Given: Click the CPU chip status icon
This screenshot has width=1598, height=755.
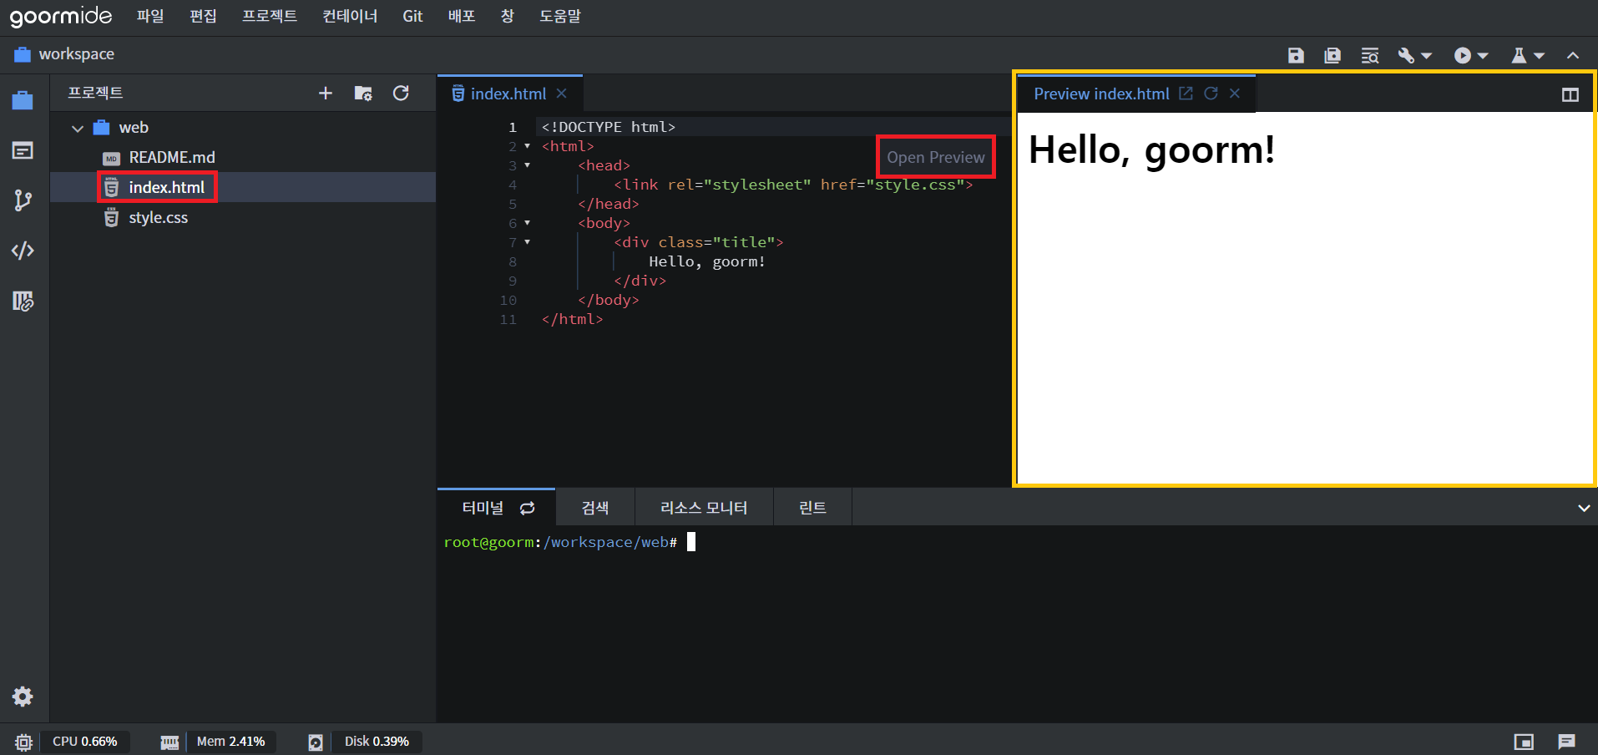Looking at the screenshot, I should coord(23,742).
